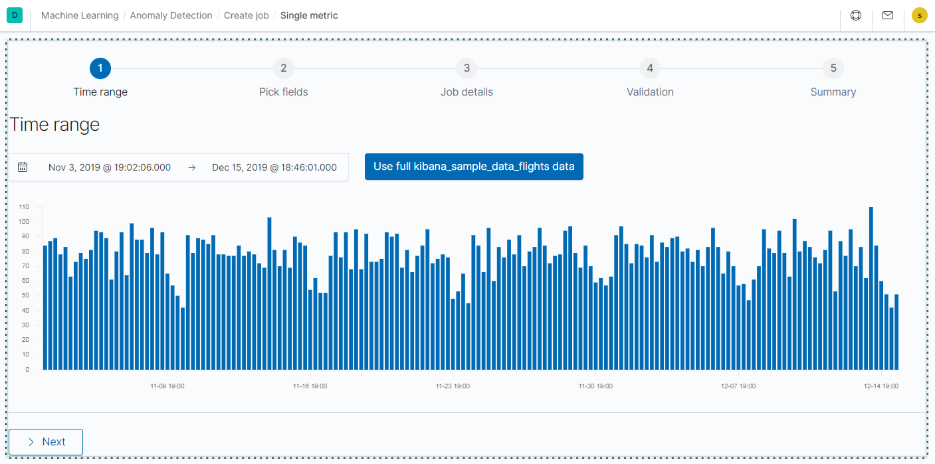
Task: Select the step 1 Time range circle
Action: click(100, 68)
